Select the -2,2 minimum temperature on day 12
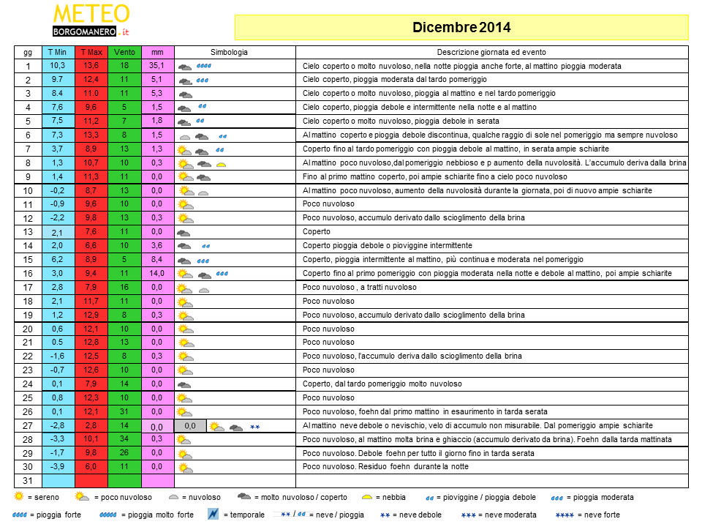Screen dimensions: 702x527 (x=58, y=218)
